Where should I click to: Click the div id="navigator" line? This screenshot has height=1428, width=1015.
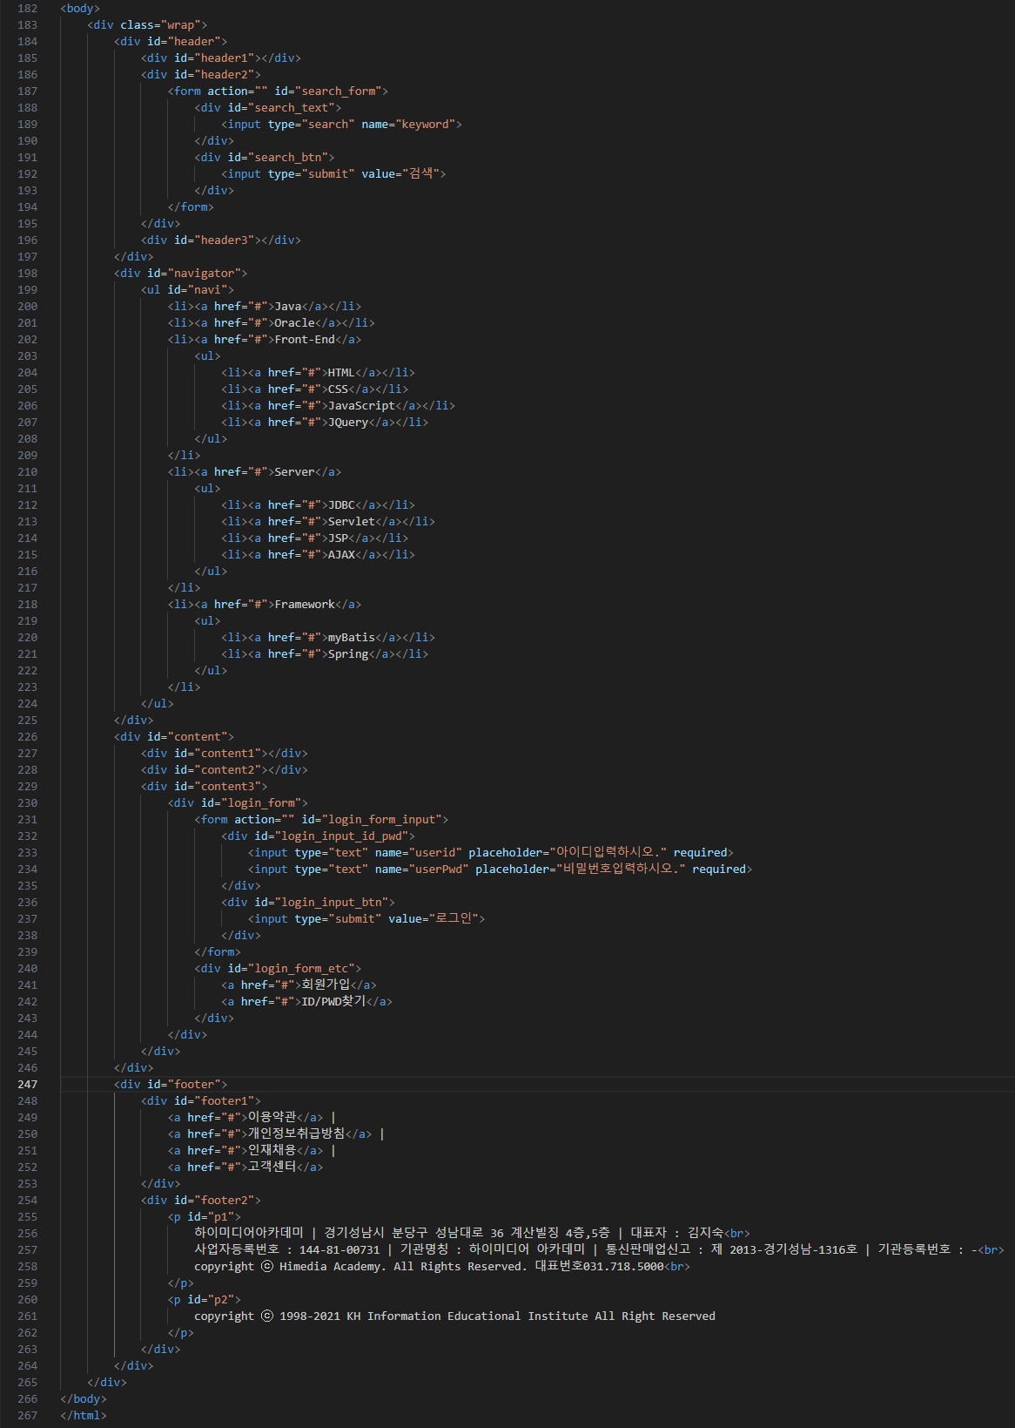tap(180, 274)
